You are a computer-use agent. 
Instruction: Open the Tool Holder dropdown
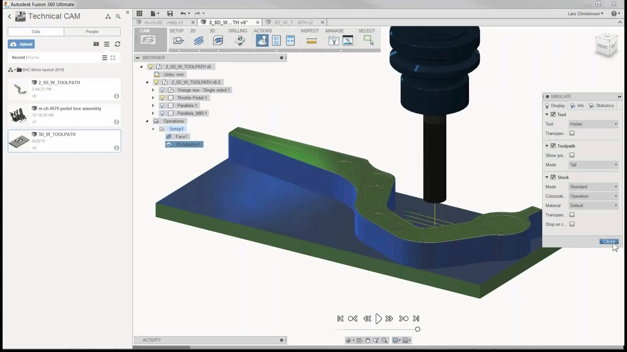pyautogui.click(x=593, y=124)
